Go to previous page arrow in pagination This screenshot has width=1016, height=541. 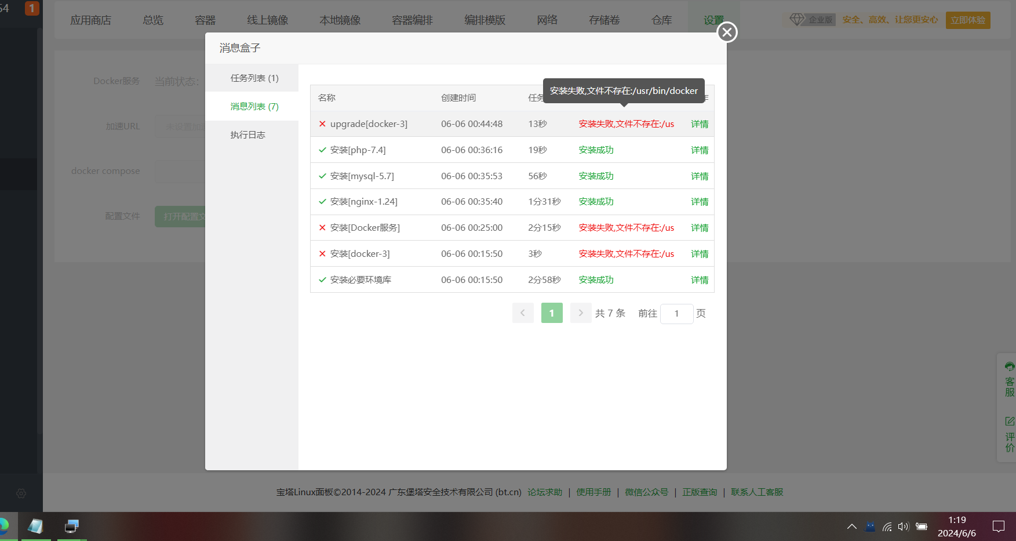point(523,313)
